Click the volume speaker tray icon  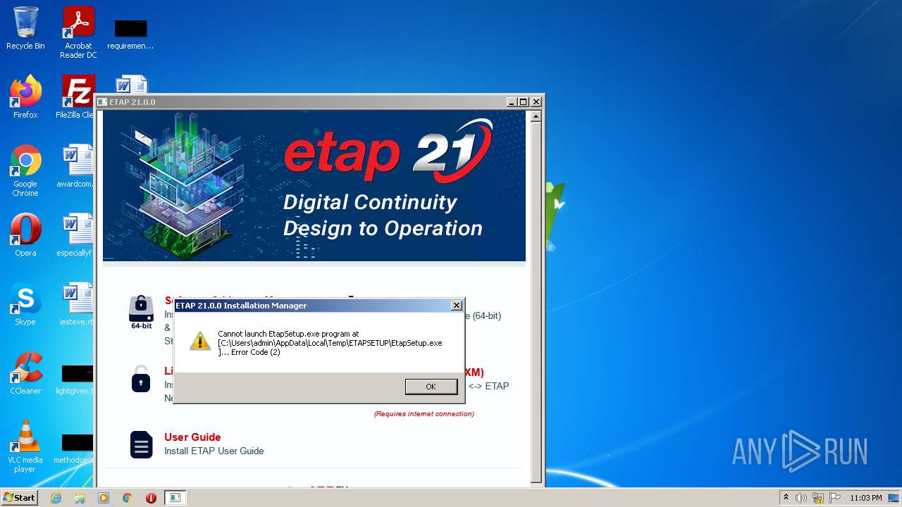(801, 498)
